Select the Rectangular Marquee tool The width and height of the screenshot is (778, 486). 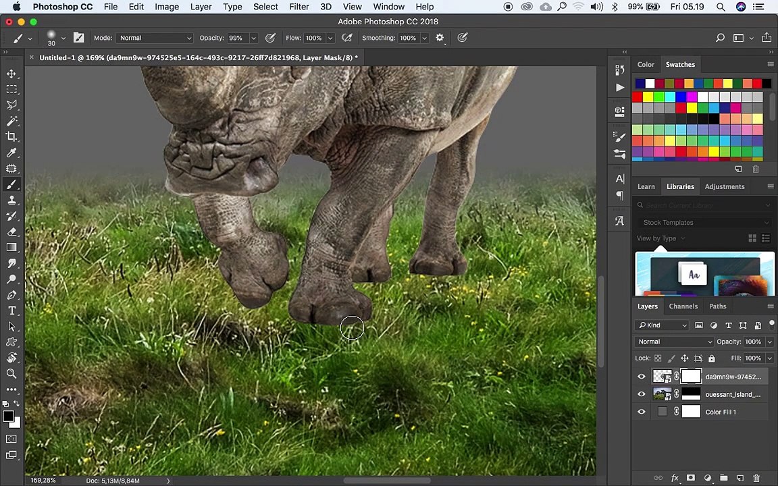(11, 89)
